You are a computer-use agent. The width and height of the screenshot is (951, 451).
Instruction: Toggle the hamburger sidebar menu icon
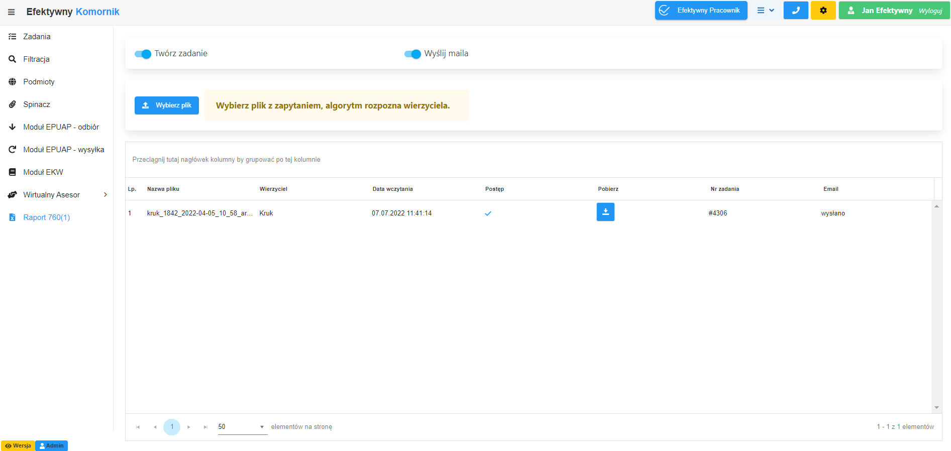click(11, 12)
